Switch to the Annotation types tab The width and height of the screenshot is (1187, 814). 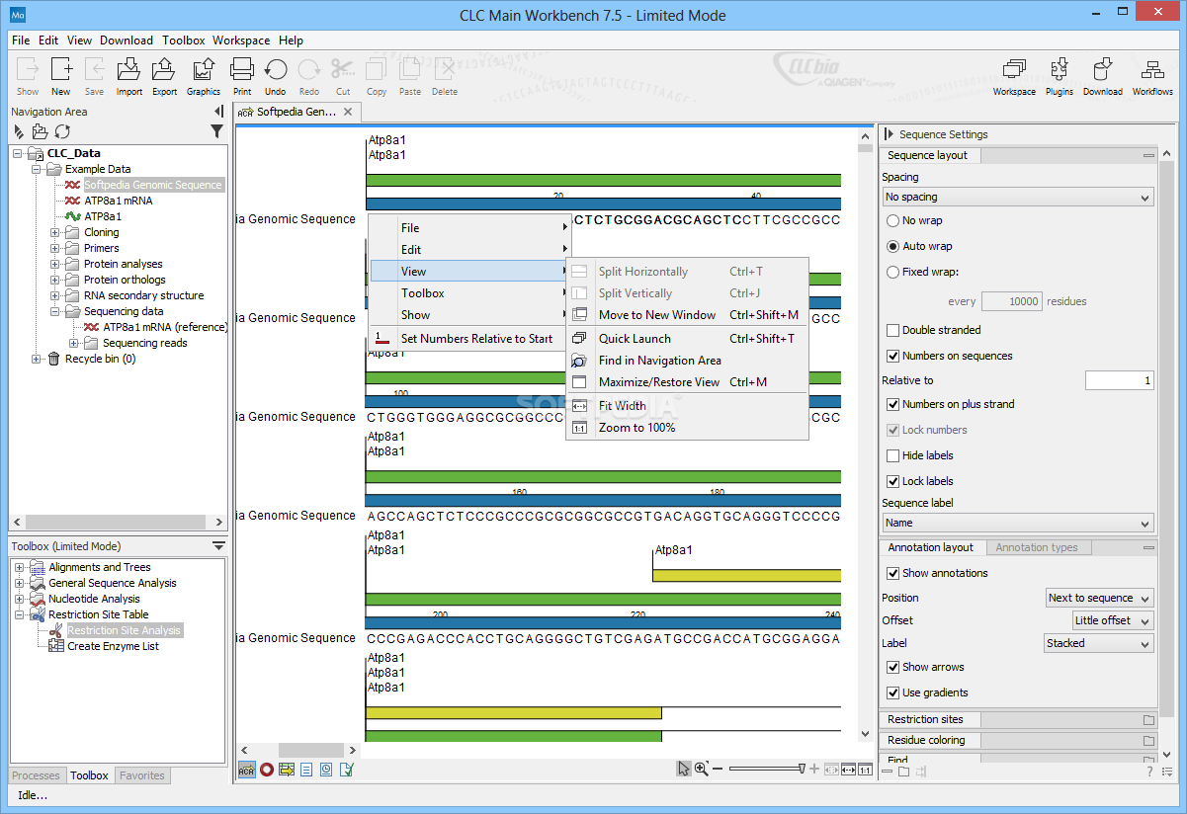tap(1037, 547)
